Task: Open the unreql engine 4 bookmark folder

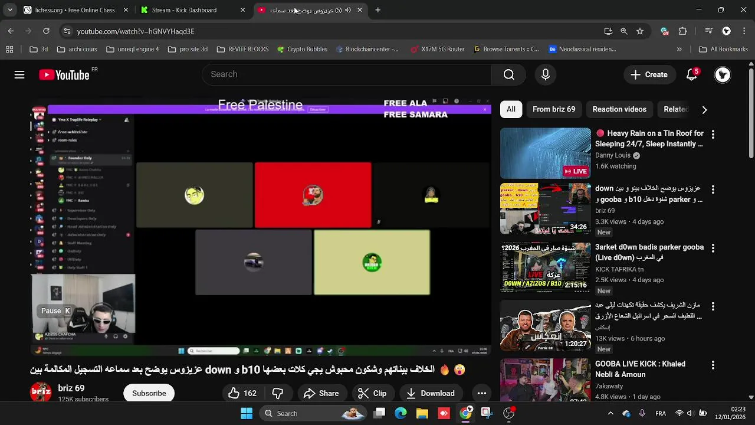Action: click(133, 50)
